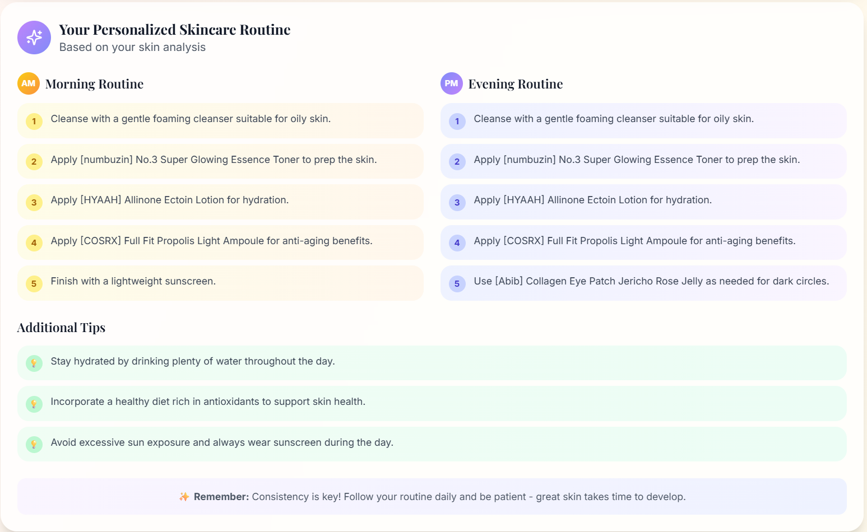This screenshot has width=867, height=532.
Task: Open the numbuzin Essence Toner morning step
Action: (221, 161)
